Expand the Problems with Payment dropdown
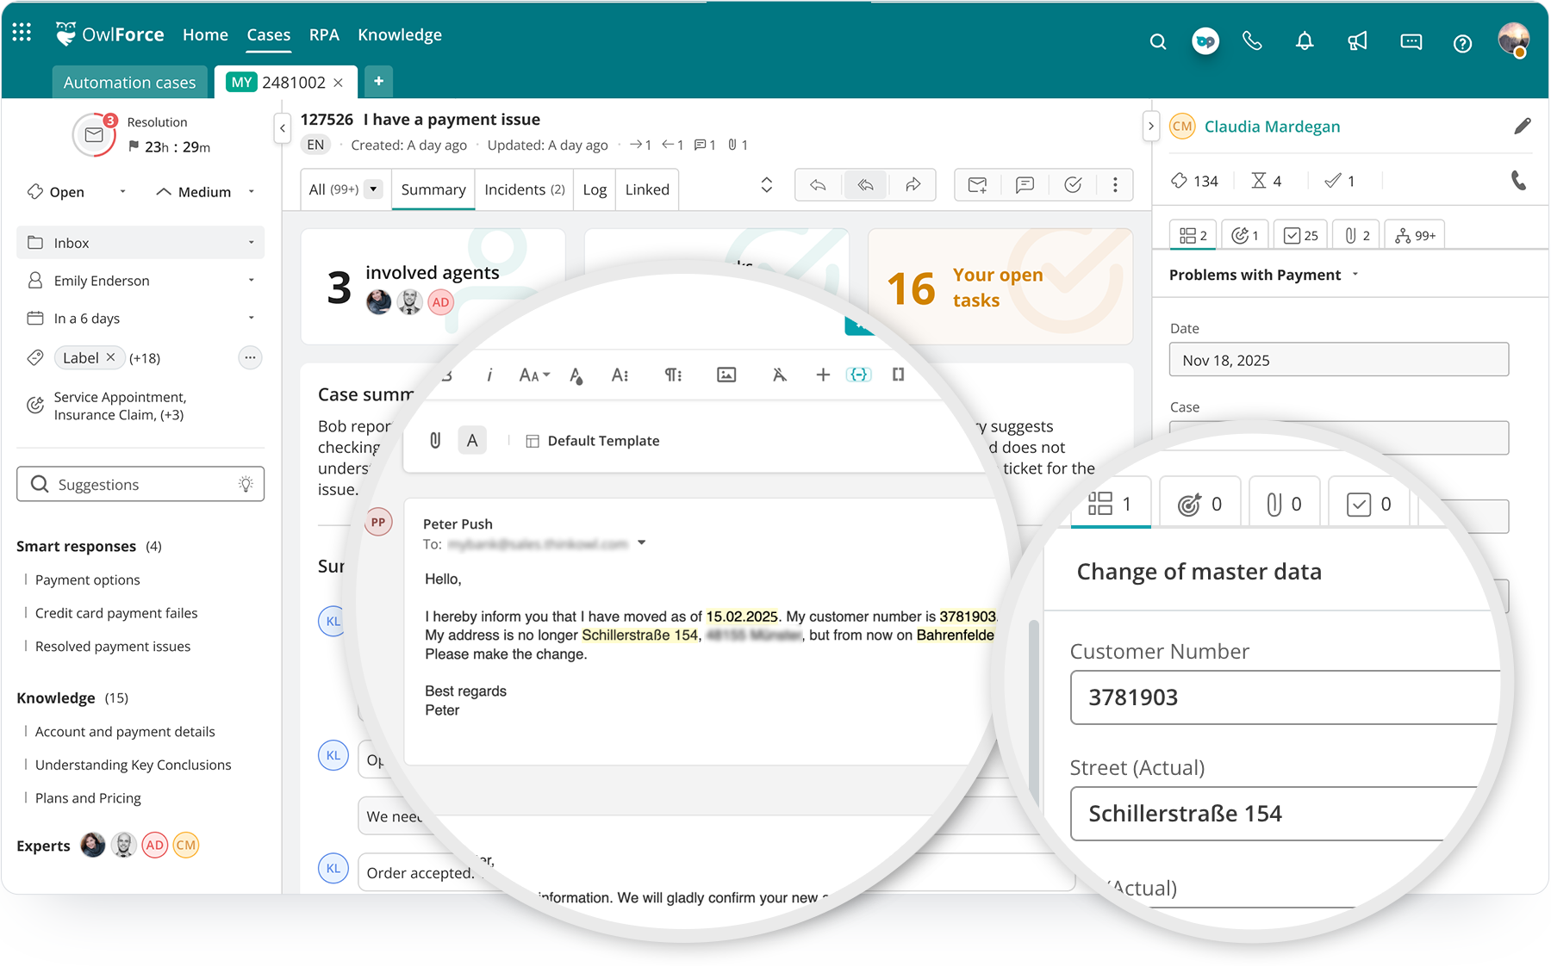This screenshot has width=1551, height=973. click(x=1355, y=274)
